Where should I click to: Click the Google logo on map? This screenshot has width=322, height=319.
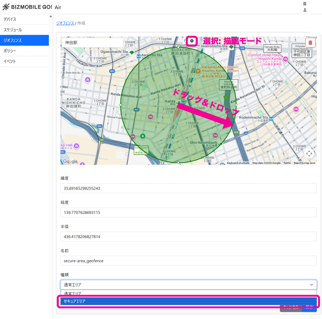[x=70, y=161]
